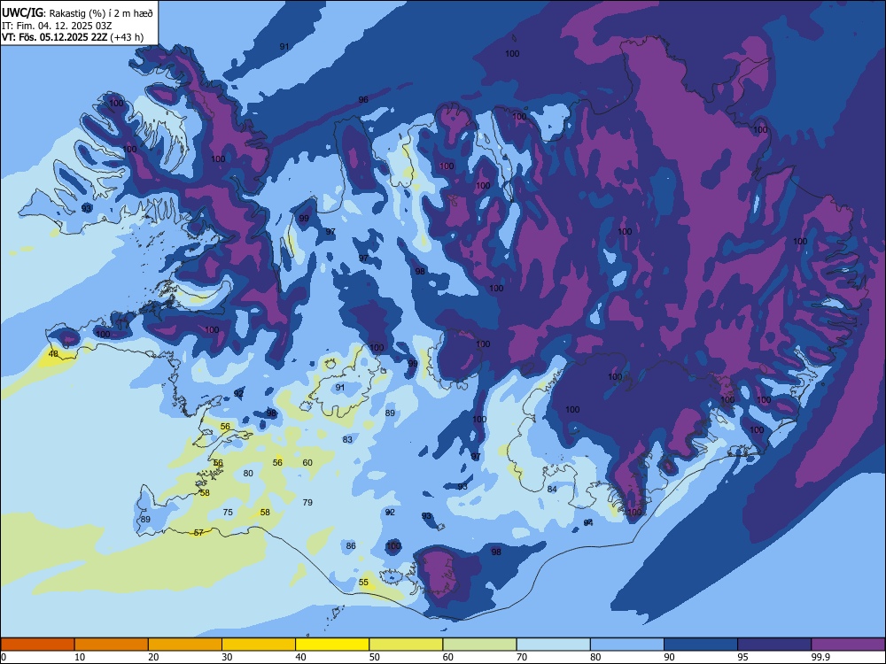Pick the purple legend swatch above 99.9
886x664 pixels.
point(848,645)
